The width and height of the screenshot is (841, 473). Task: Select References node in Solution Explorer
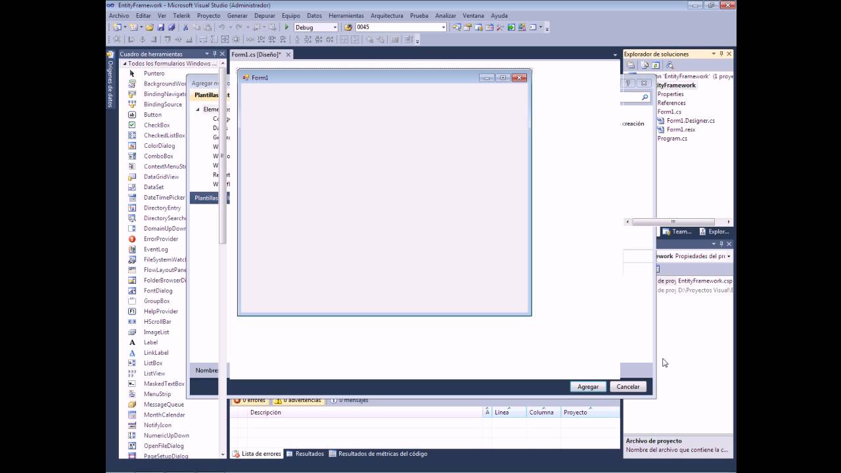point(671,103)
